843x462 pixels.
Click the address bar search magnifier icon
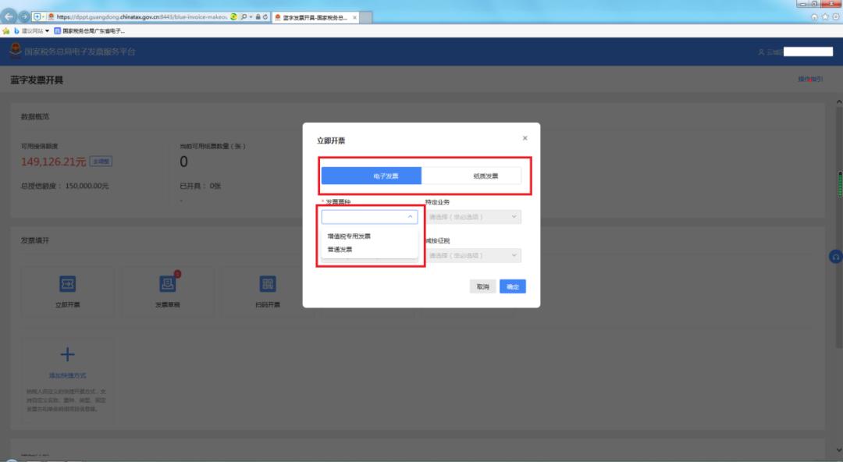click(x=244, y=16)
